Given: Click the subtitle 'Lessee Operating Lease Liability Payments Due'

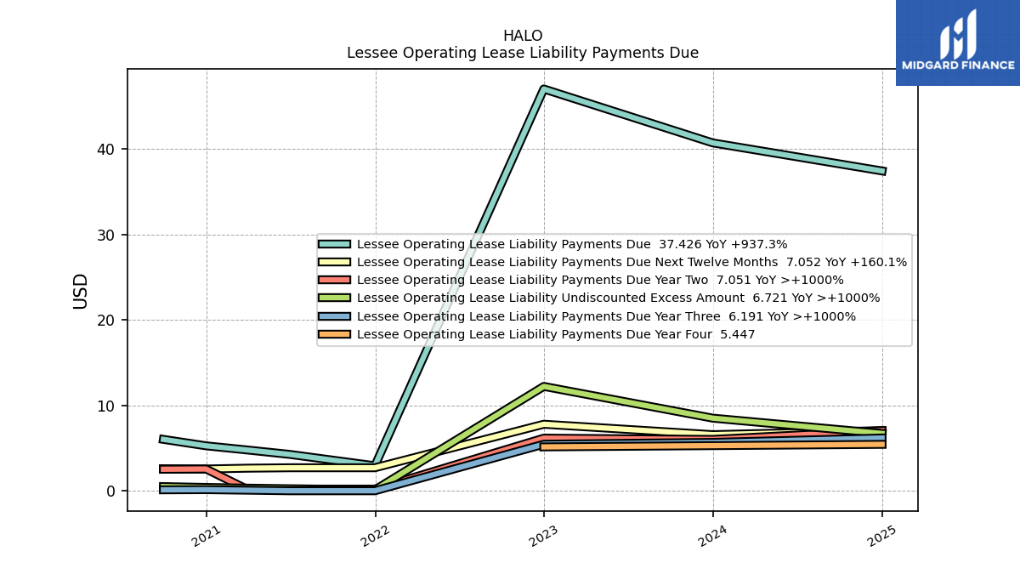Looking at the screenshot, I should tap(523, 53).
